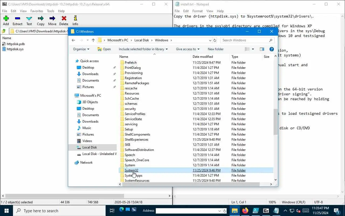Open the Windows Start menu
The height and width of the screenshot is (216, 345).
(6, 211)
